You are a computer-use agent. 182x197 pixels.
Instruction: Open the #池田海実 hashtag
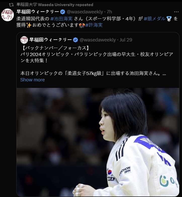[61, 19]
